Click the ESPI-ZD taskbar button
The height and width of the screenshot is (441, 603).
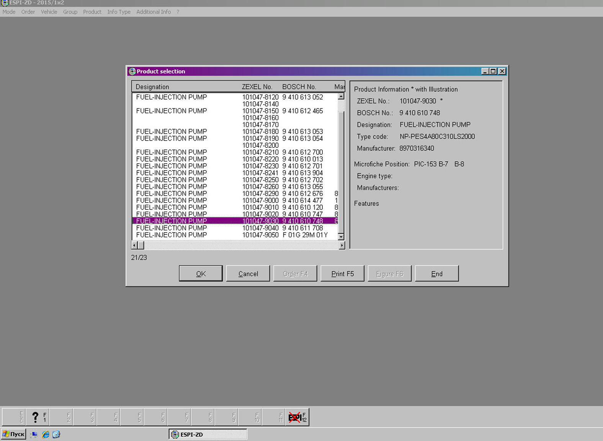click(208, 434)
